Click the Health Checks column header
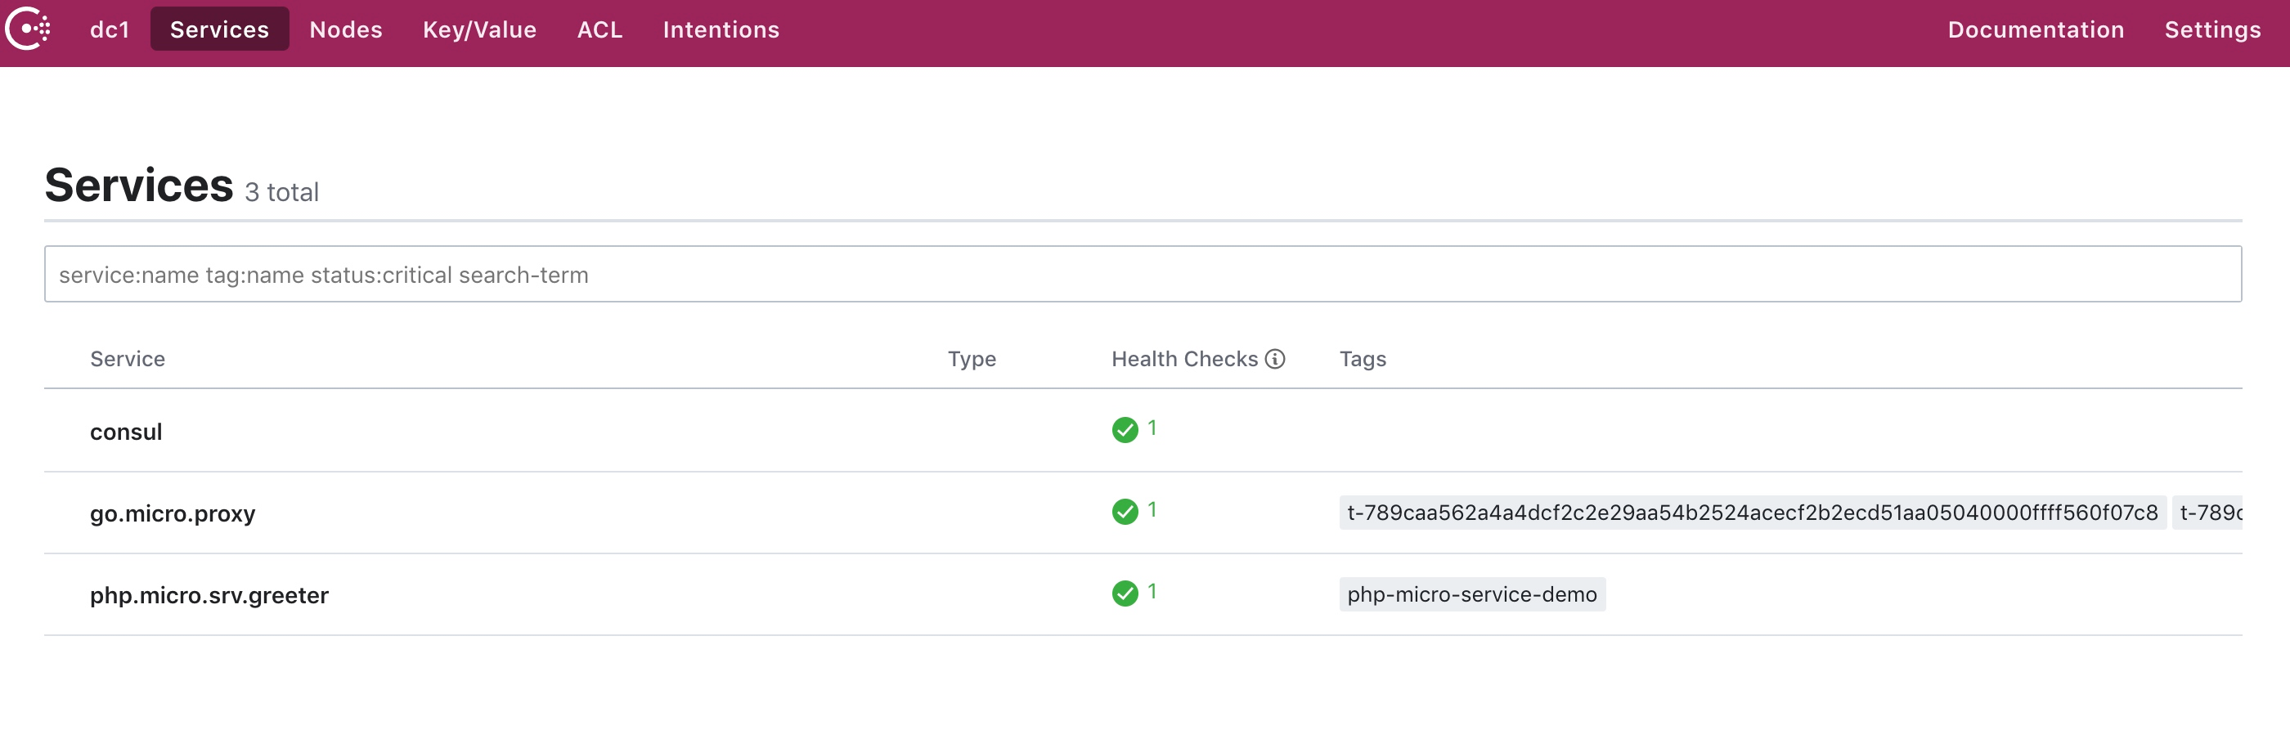This screenshot has height=739, width=2290. tap(1184, 359)
